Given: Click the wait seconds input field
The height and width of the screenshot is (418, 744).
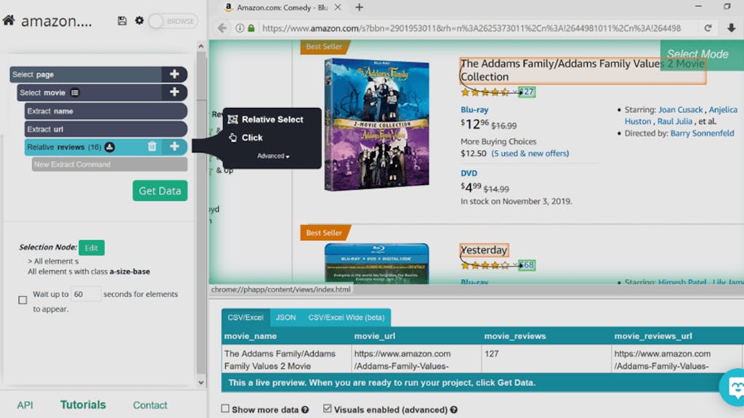Looking at the screenshot, I should [86, 295].
